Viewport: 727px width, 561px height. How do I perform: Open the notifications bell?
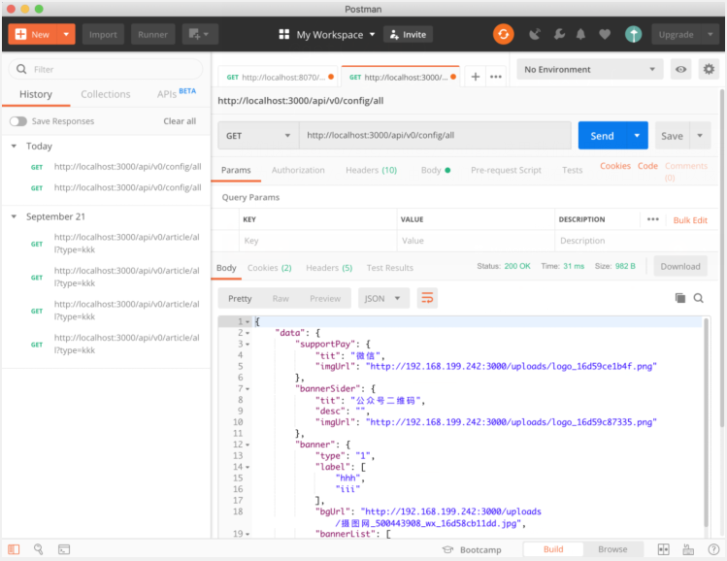pos(580,34)
